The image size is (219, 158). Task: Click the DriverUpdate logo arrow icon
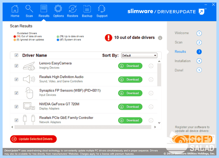coord(201,12)
